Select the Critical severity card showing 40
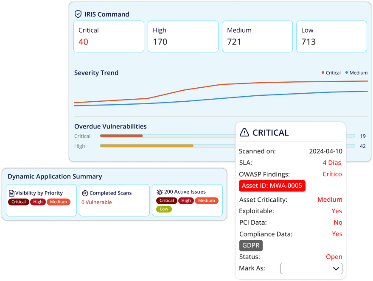373x281 pixels. [109, 36]
